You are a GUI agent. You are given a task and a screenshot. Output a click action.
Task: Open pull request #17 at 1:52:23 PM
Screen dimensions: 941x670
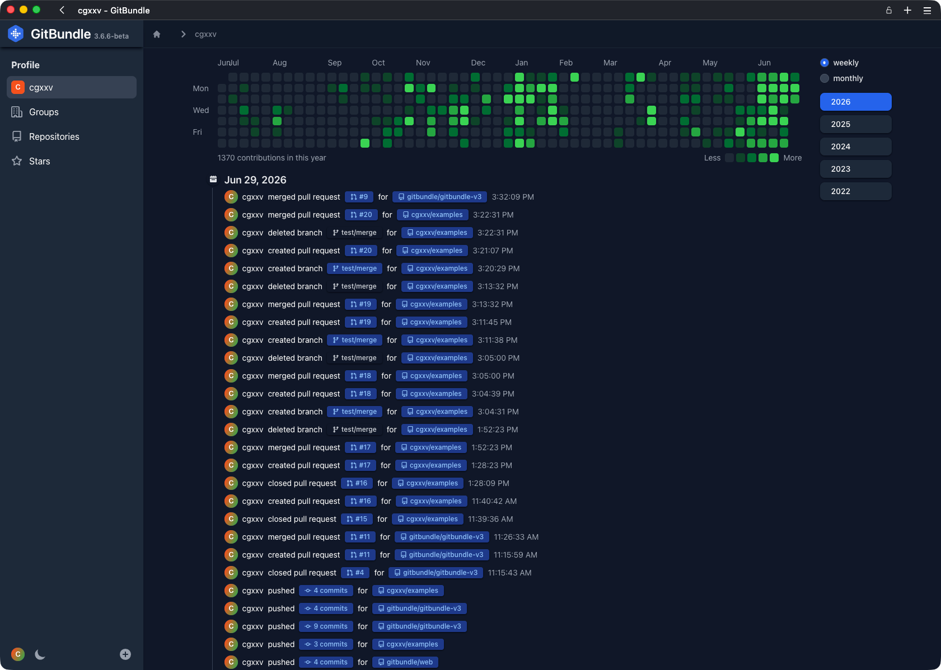(361, 447)
